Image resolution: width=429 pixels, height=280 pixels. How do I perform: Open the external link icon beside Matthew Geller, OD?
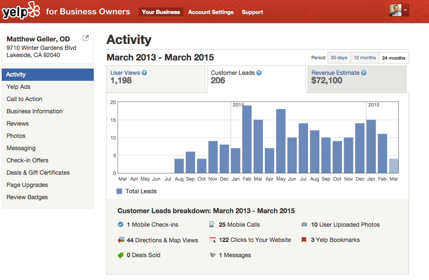86,38
